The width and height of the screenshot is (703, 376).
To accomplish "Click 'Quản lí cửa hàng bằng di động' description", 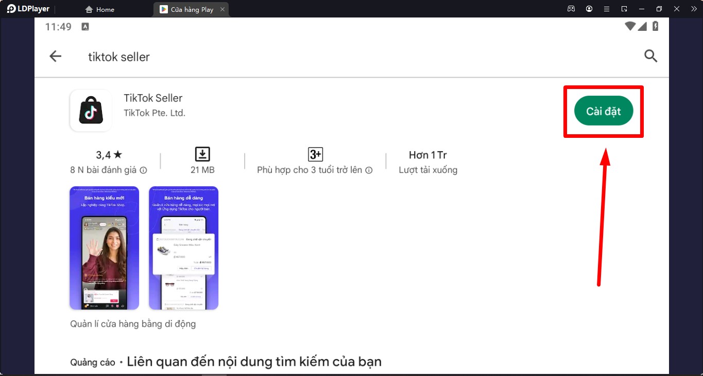I will coord(133,324).
